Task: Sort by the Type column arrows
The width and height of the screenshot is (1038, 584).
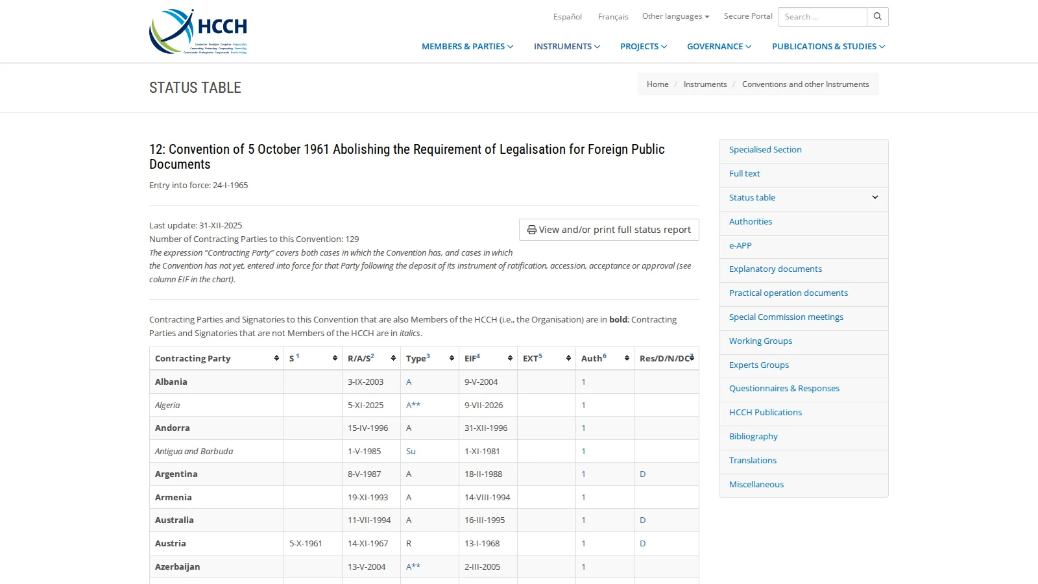Action: 452,358
